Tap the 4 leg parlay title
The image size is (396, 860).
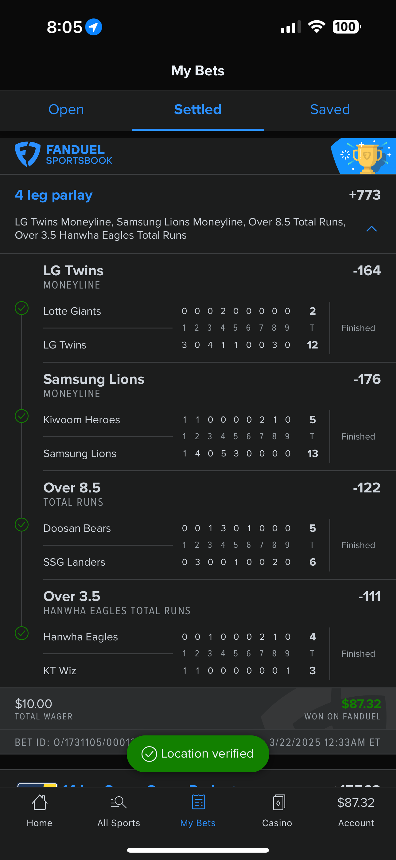pyautogui.click(x=54, y=195)
